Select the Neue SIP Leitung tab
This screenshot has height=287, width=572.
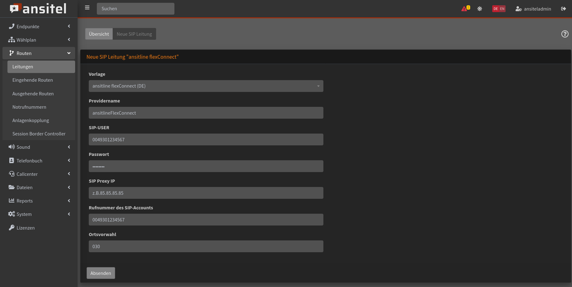pyautogui.click(x=134, y=34)
